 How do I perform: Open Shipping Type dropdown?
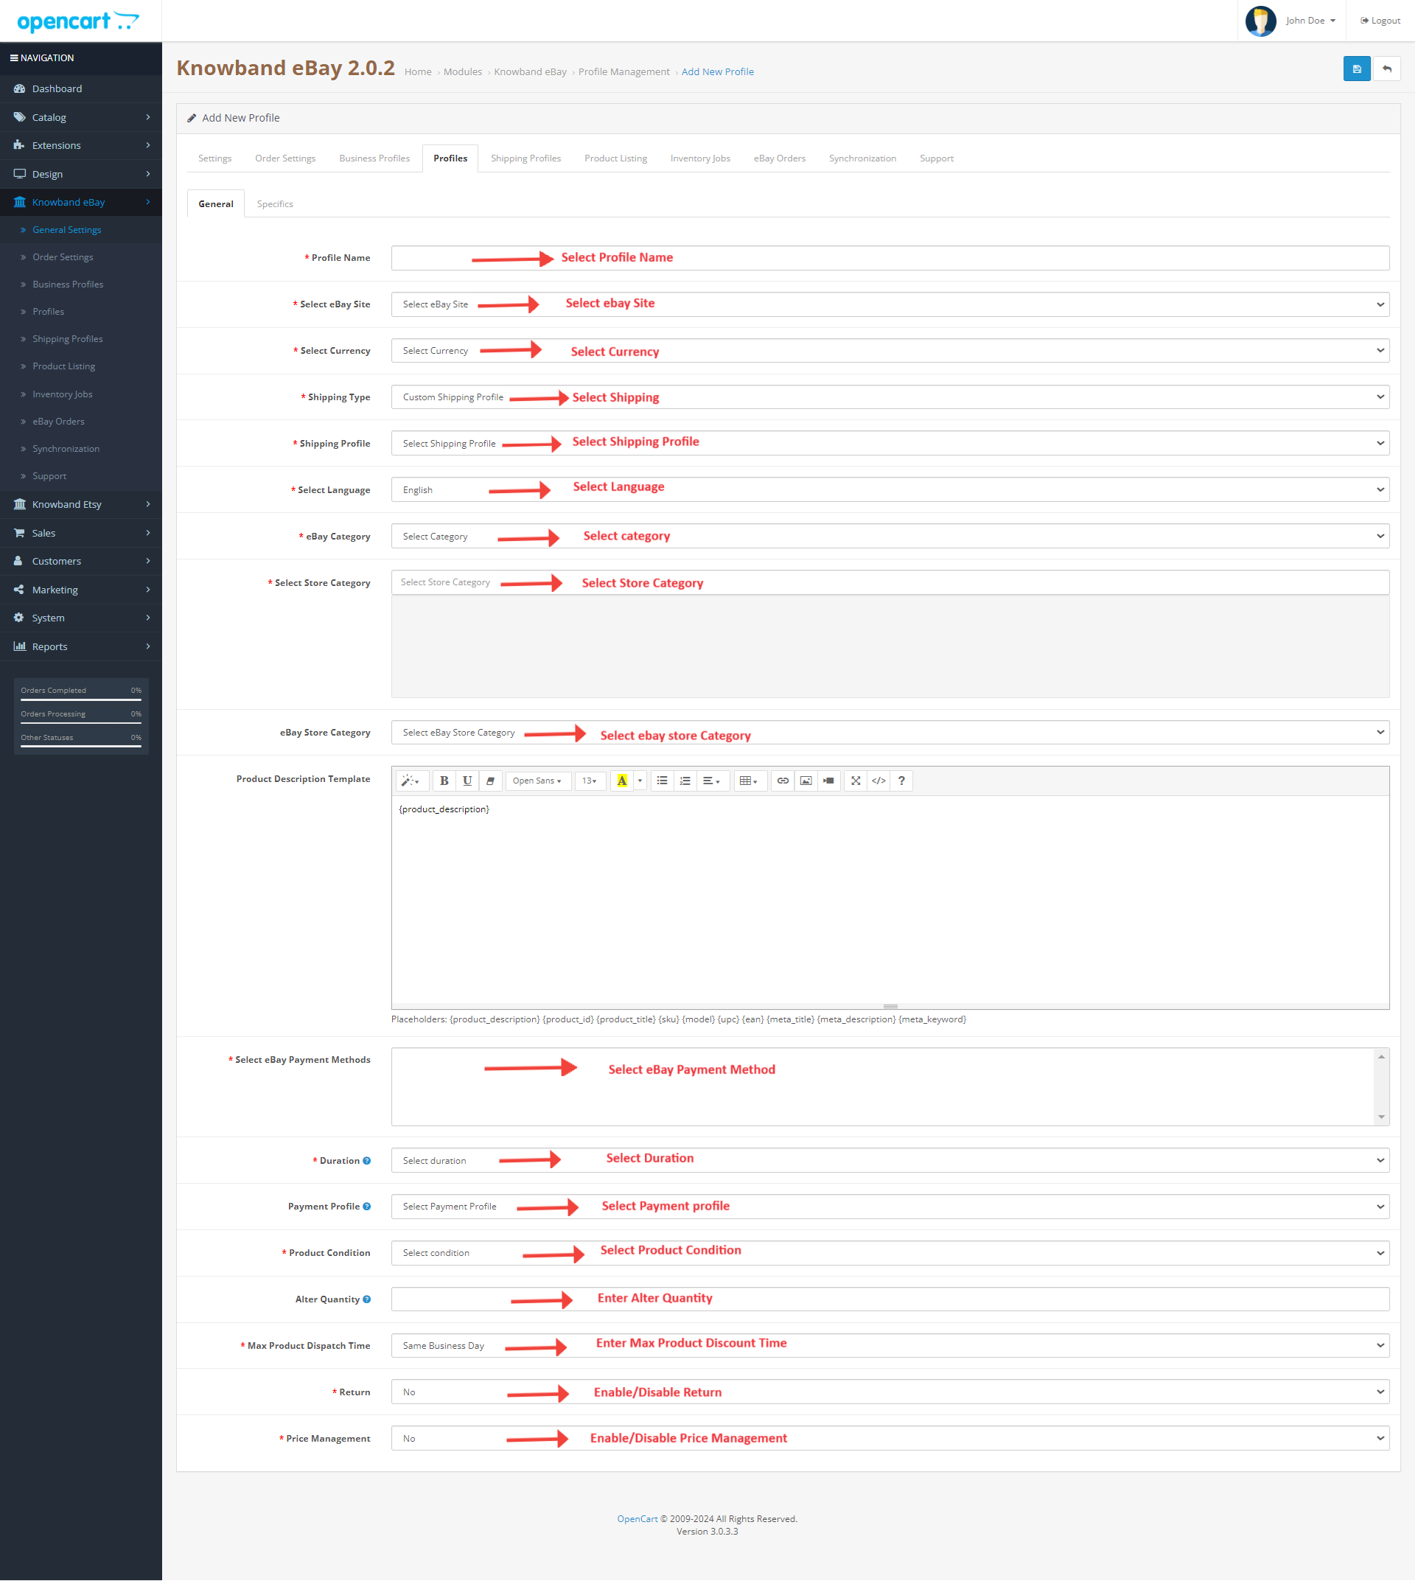click(x=890, y=397)
